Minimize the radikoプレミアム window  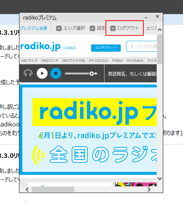pos(146,17)
